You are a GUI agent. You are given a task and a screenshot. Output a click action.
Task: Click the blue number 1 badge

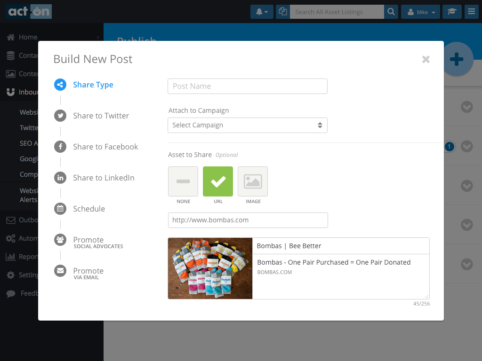click(x=449, y=147)
